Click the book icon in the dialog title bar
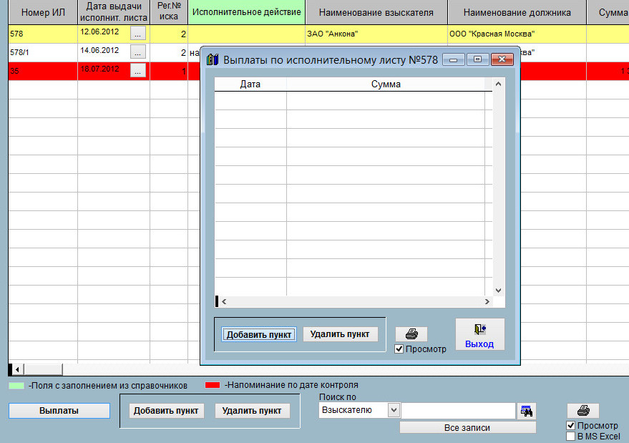Image resolution: width=629 pixels, height=443 pixels. click(x=213, y=60)
